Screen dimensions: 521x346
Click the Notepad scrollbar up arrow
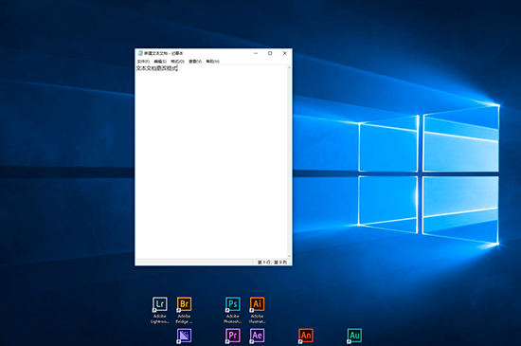pos(289,68)
